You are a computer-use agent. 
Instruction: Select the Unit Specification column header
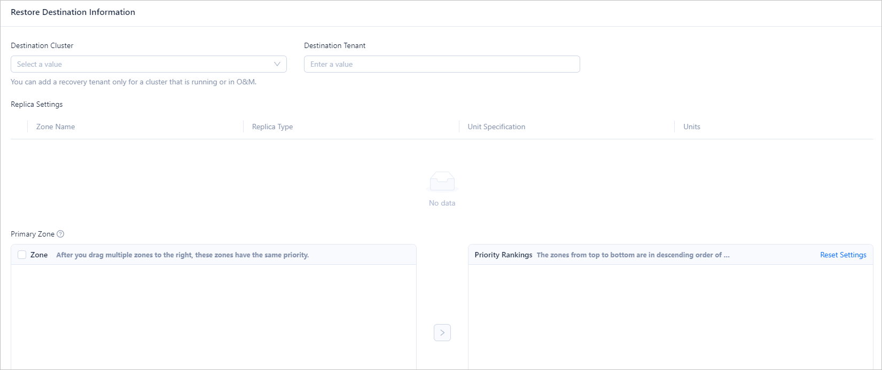pos(496,127)
